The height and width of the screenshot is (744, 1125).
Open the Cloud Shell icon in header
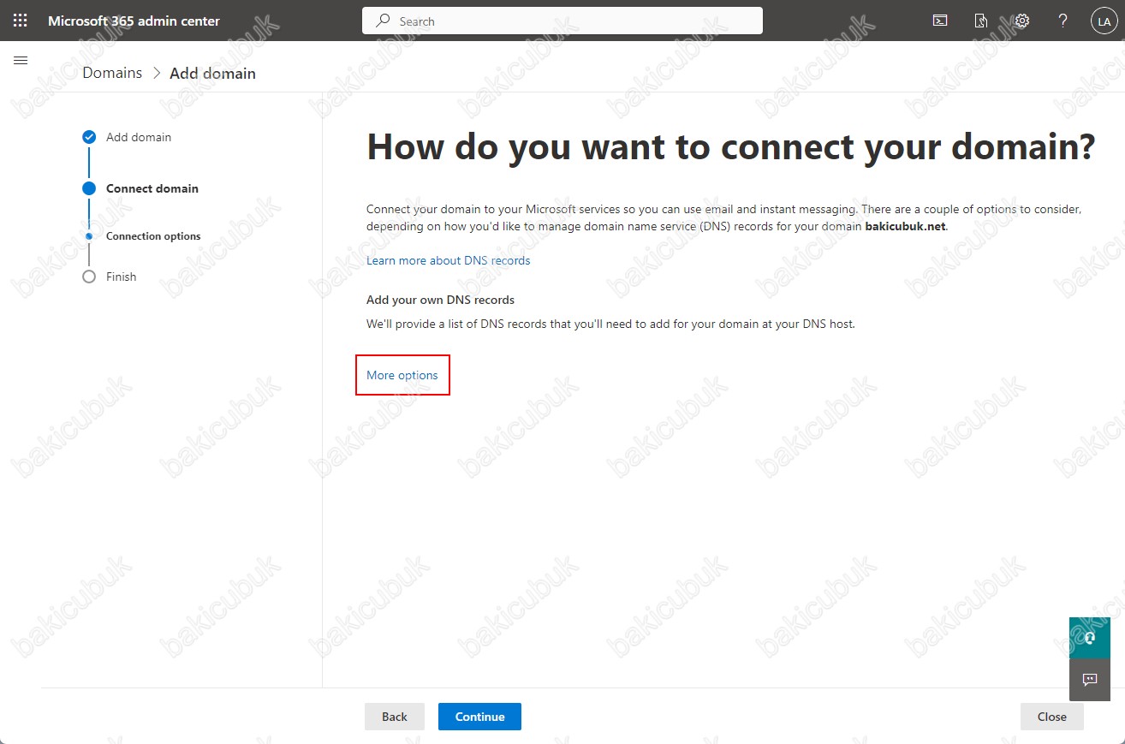click(x=940, y=21)
